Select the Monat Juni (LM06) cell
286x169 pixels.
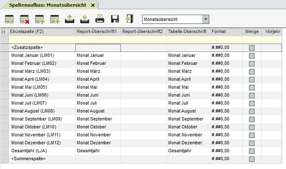pos(42,95)
